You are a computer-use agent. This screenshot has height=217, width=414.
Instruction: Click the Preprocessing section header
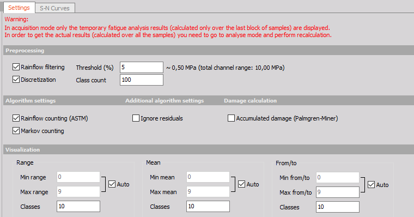(x=209, y=50)
